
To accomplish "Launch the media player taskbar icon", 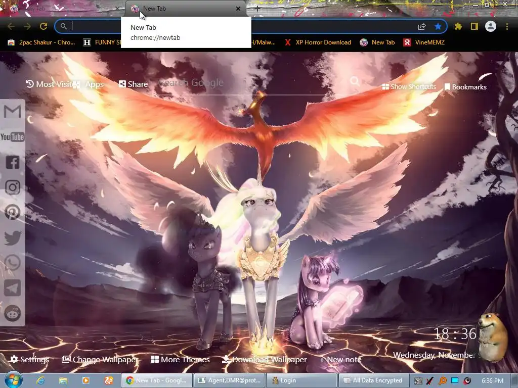I will (86, 380).
